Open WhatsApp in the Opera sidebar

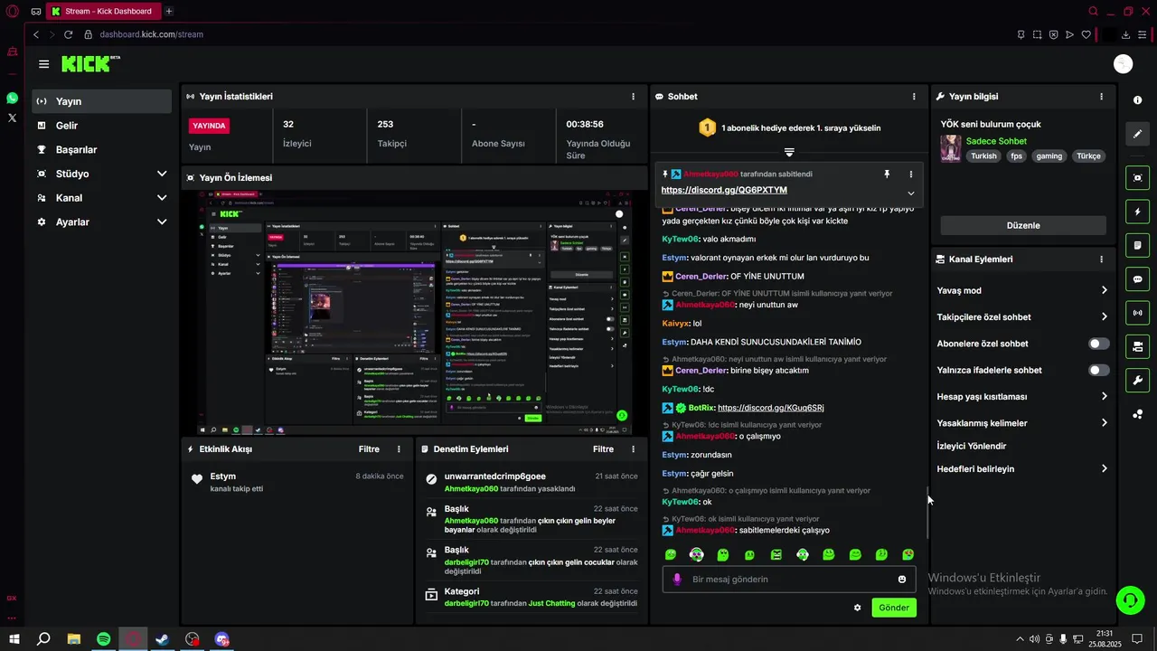12,98
